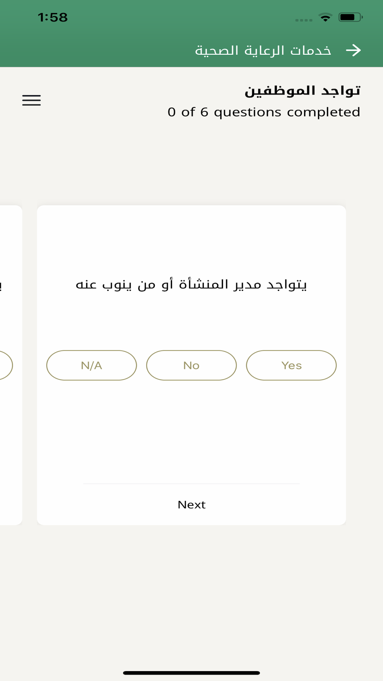The height and width of the screenshot is (681, 383).
Task: Tap the battery indicator icon
Action: 350,17
